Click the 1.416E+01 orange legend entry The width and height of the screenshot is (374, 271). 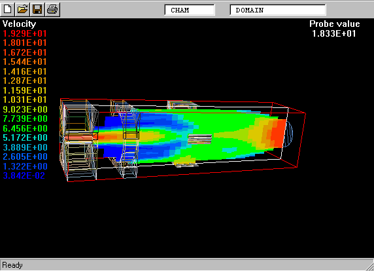click(25, 71)
